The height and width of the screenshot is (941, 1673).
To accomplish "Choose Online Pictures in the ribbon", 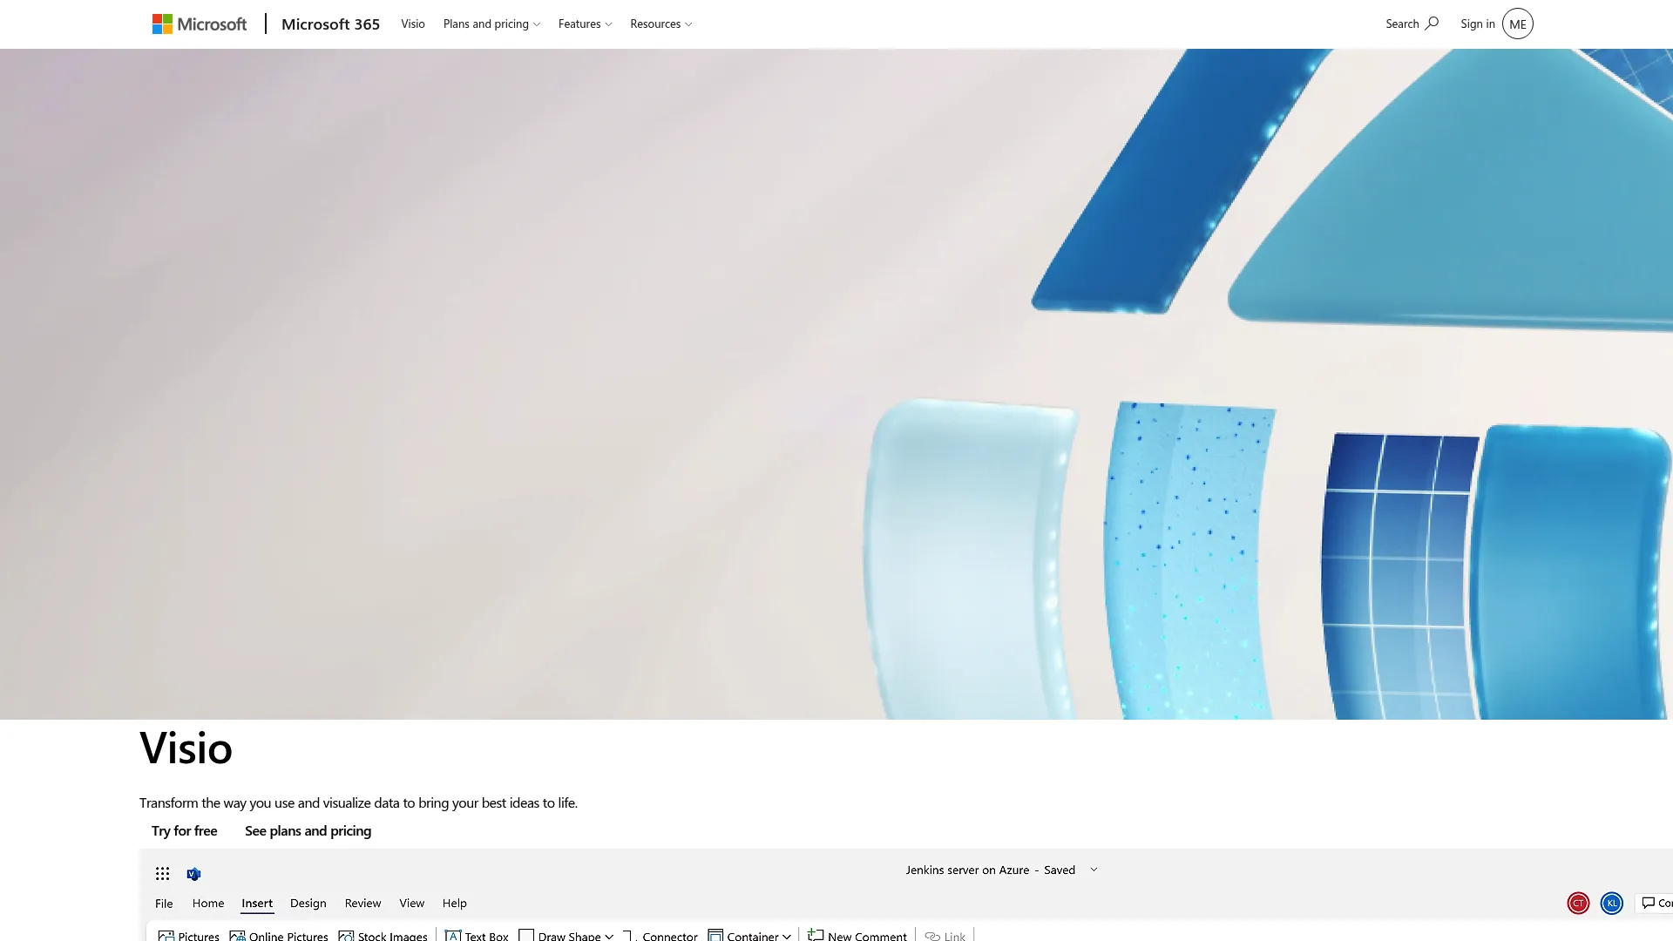I will (279, 936).
